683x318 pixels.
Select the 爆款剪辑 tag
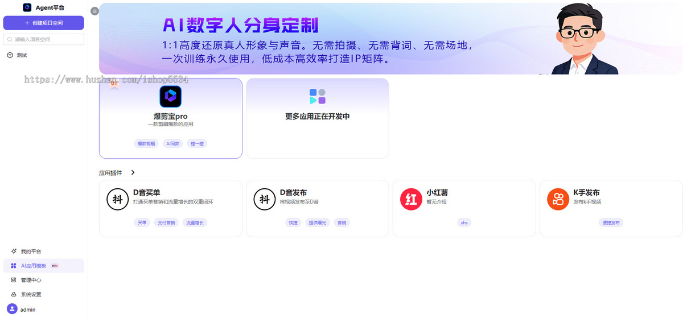(146, 144)
